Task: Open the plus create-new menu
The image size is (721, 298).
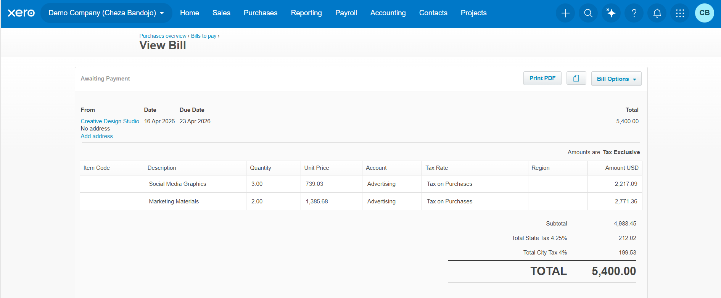Action: [x=565, y=13]
